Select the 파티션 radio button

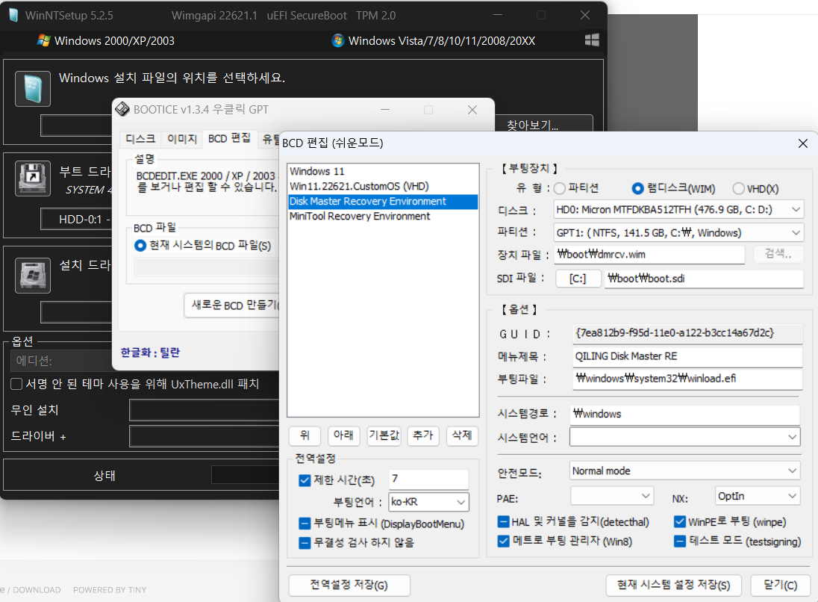tap(560, 188)
